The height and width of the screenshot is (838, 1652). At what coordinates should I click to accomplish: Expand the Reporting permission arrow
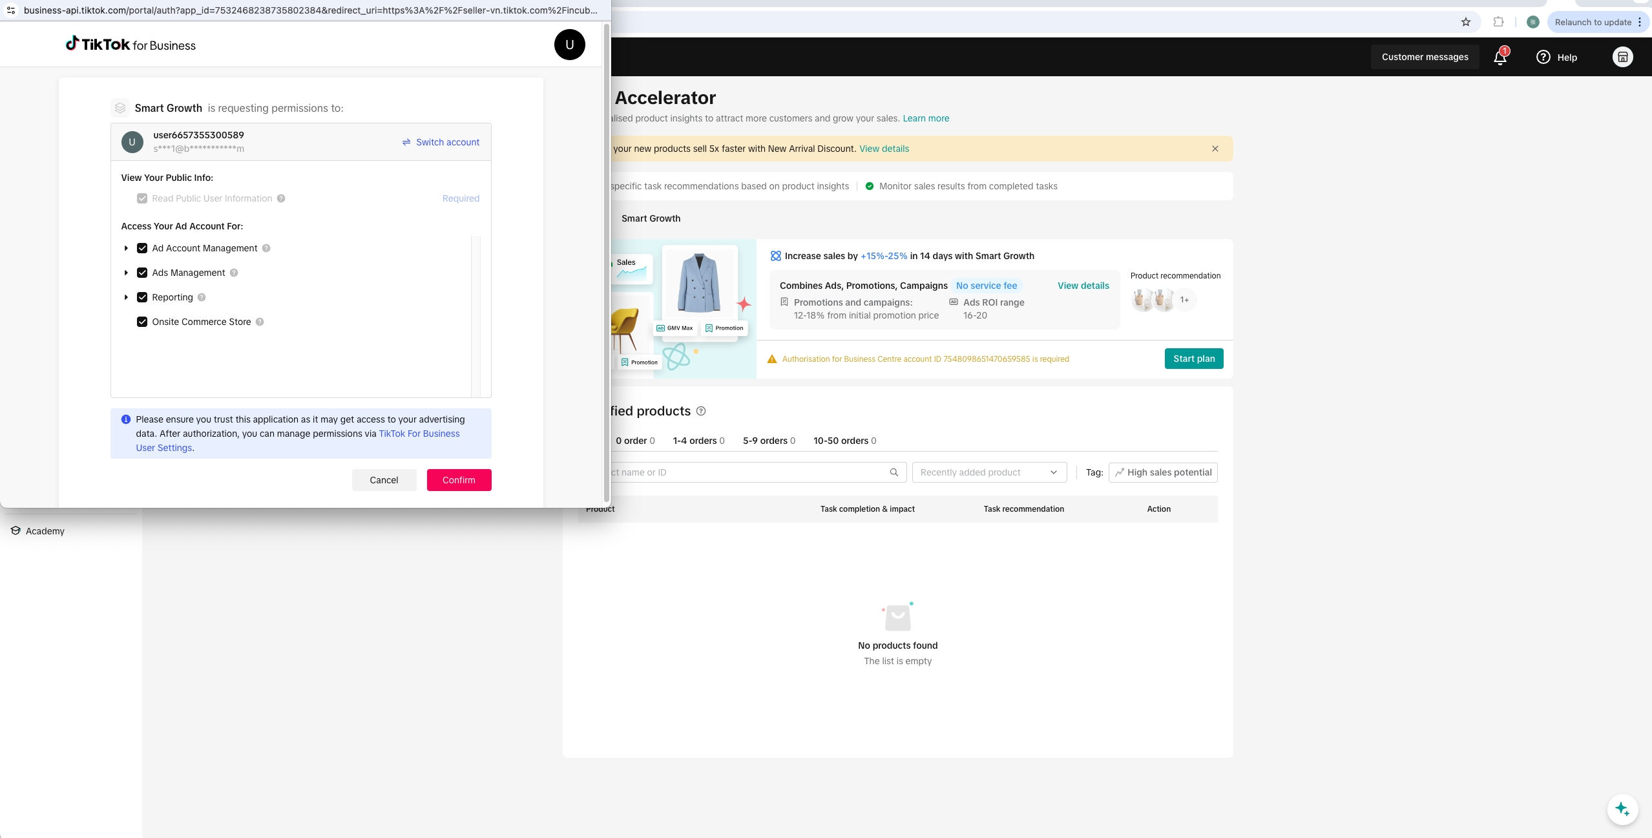click(126, 297)
